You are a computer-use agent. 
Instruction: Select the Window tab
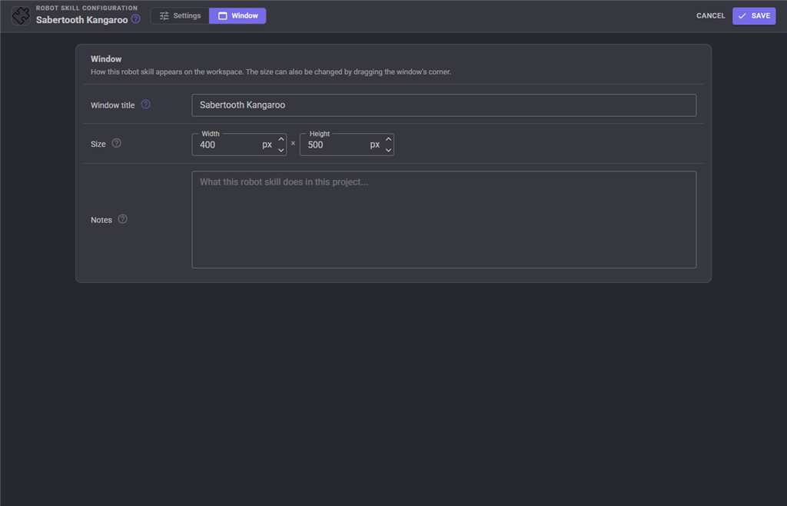pos(237,16)
